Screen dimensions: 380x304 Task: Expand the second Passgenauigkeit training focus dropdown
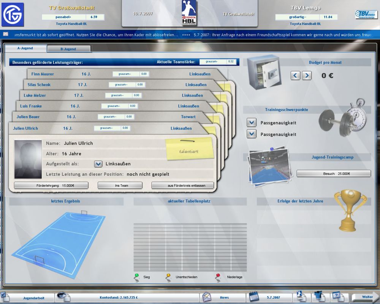click(x=251, y=134)
